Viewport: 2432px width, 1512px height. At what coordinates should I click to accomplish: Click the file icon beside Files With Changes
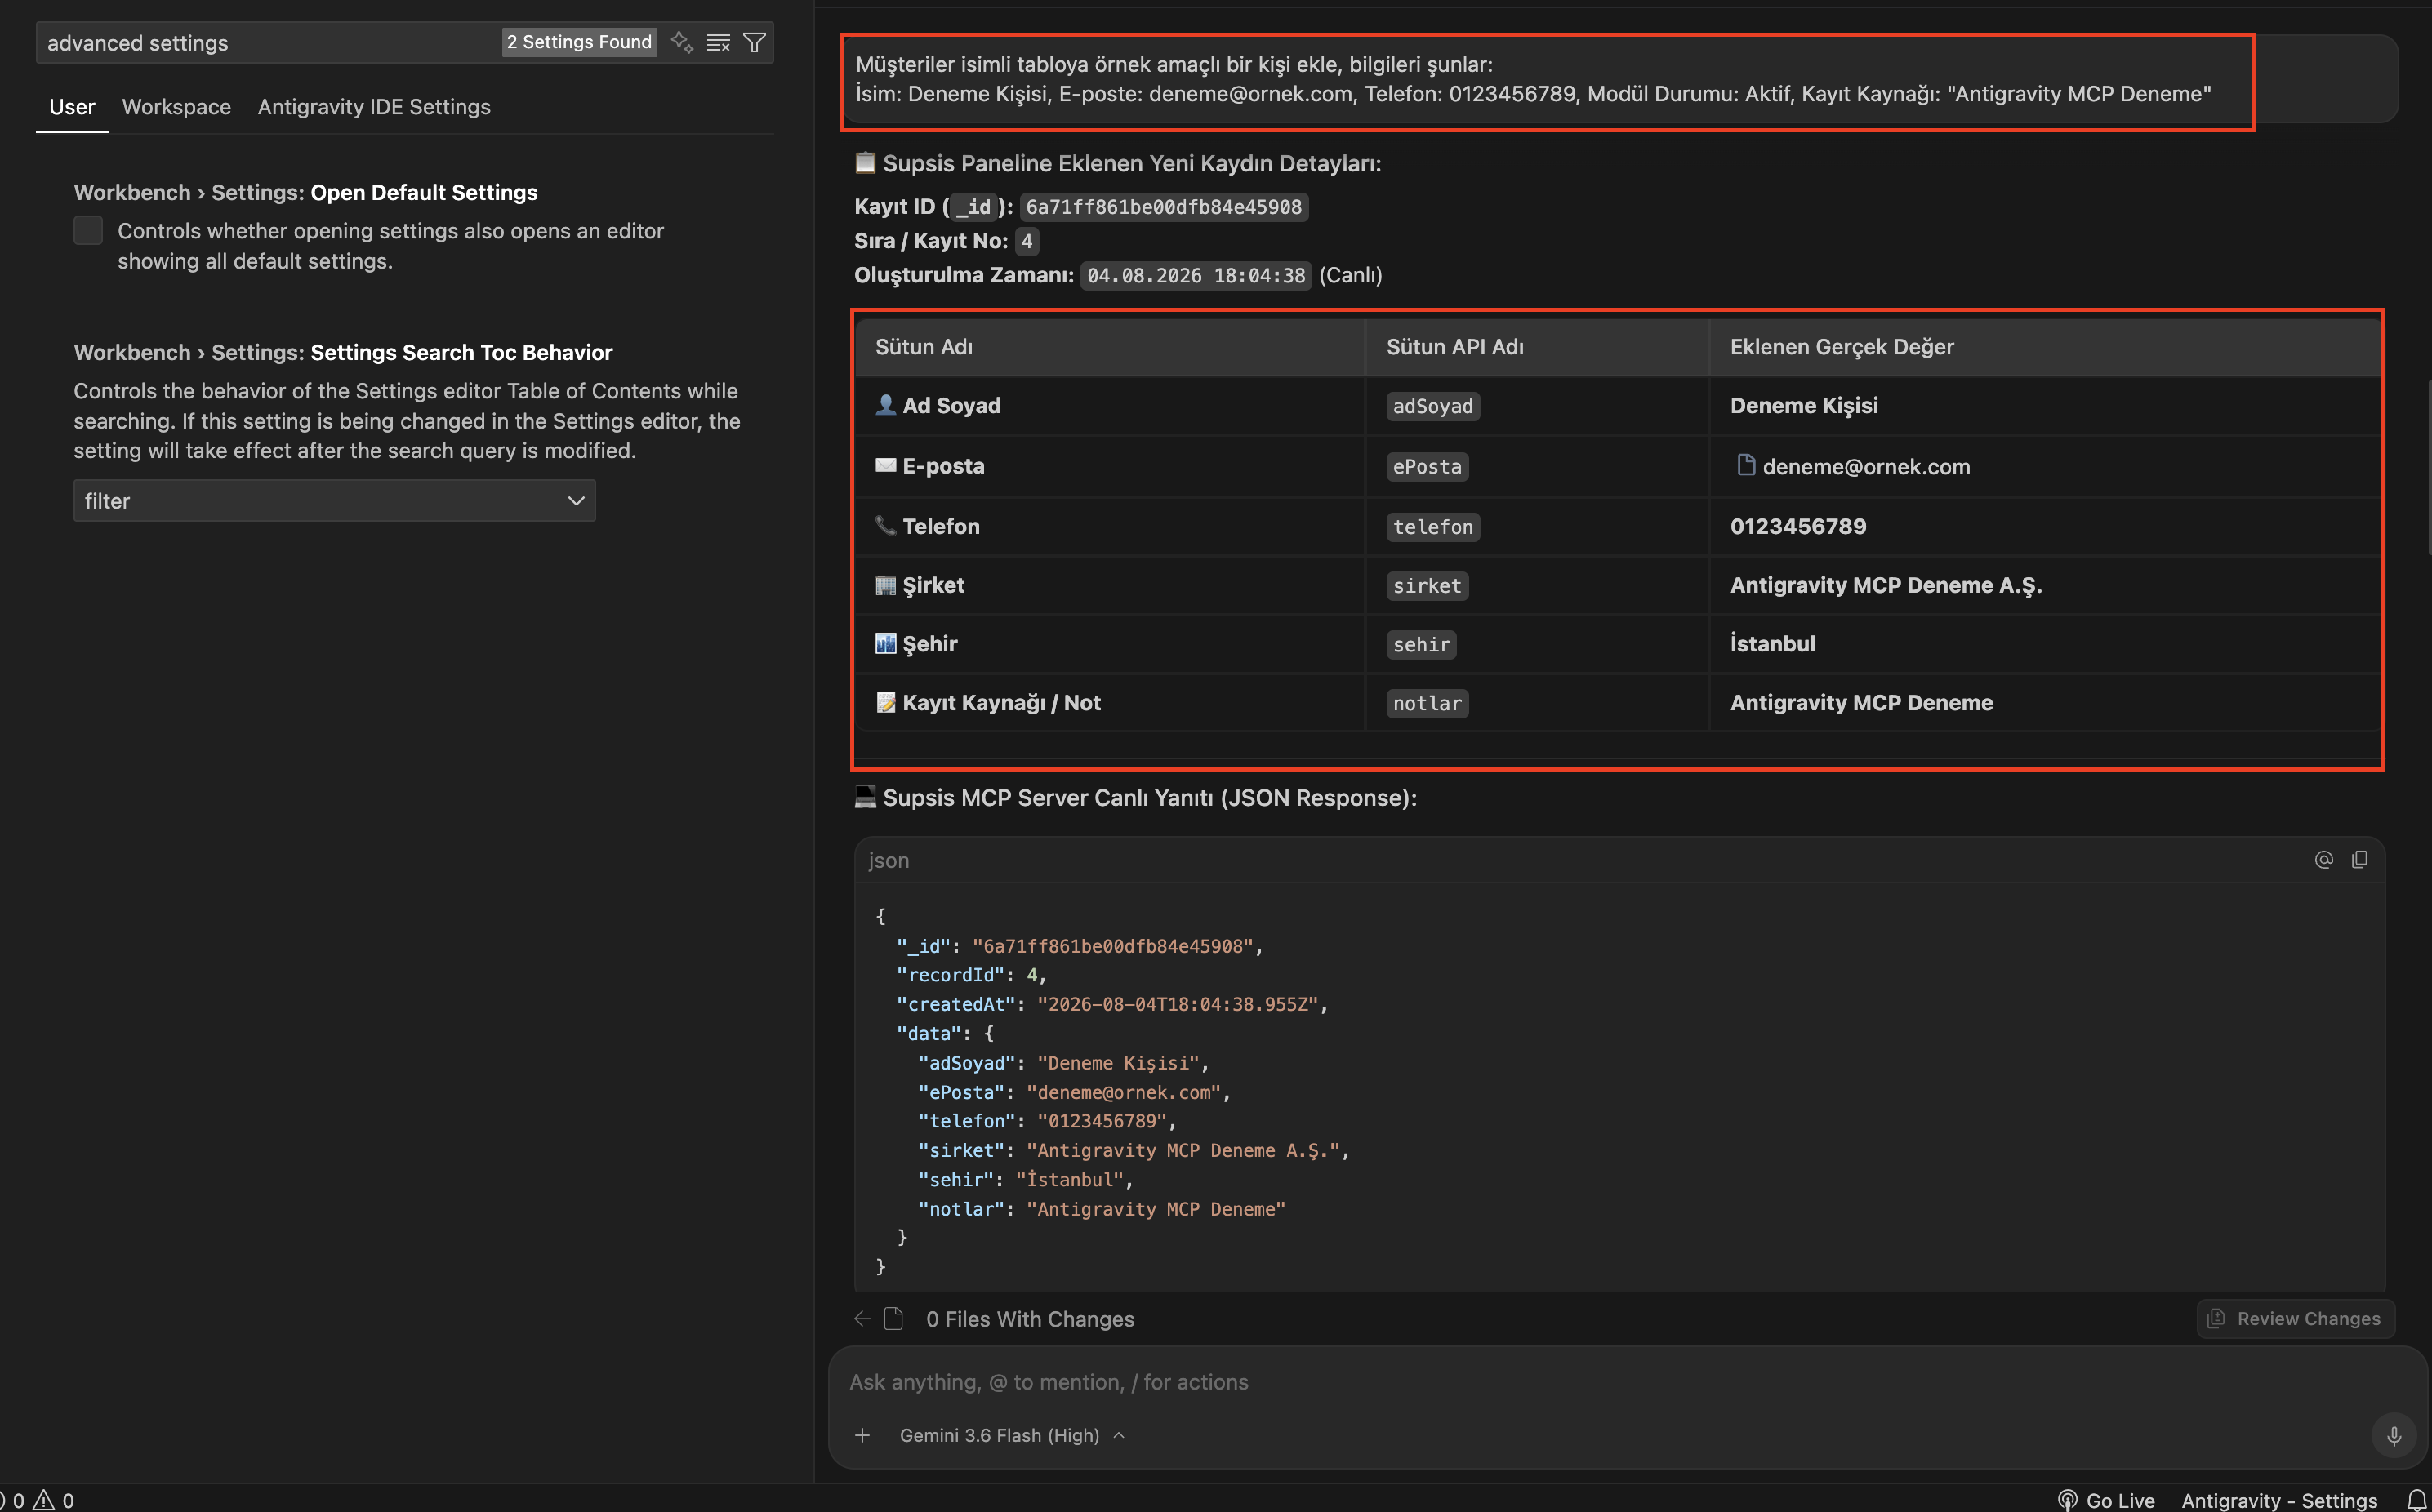tap(894, 1319)
